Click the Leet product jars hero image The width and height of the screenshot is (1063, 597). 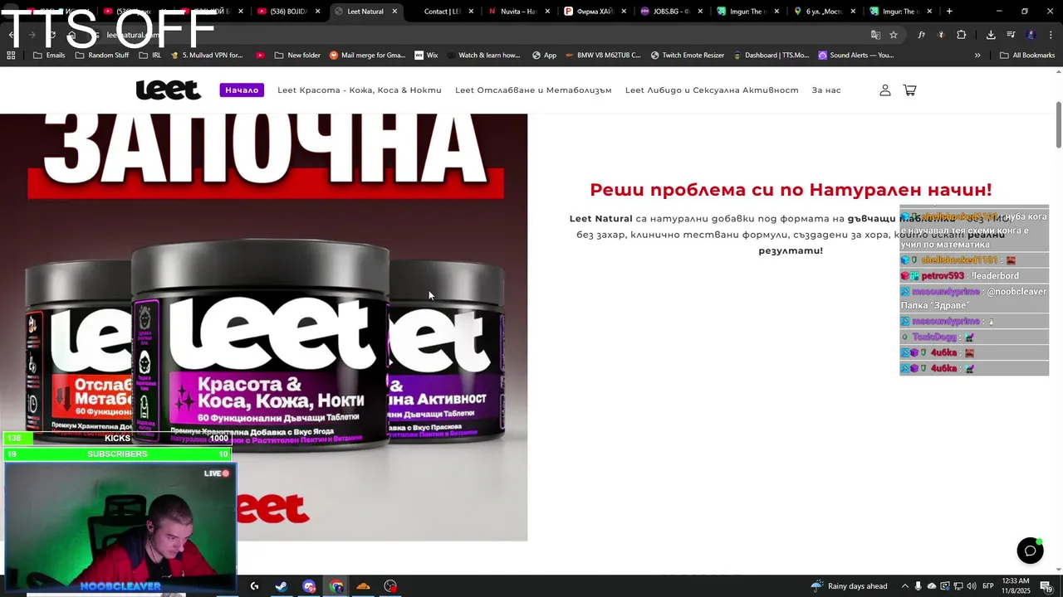click(x=263, y=328)
